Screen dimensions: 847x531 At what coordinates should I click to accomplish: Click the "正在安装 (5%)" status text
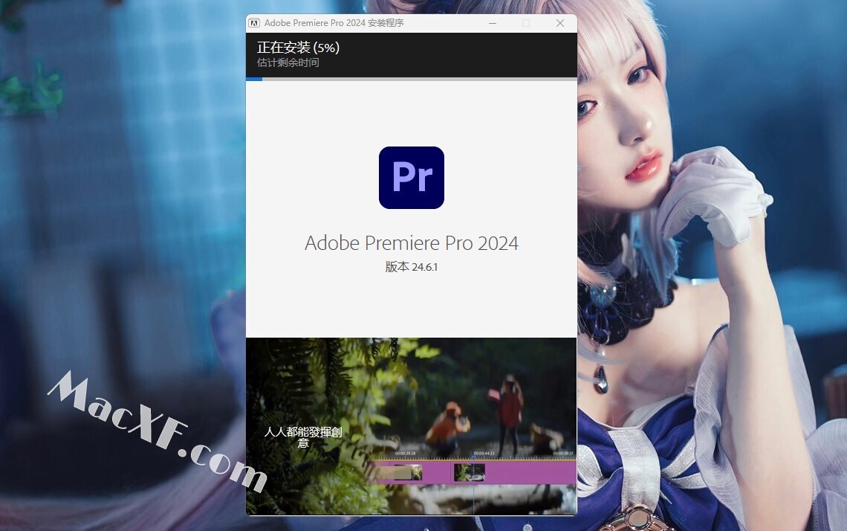pyautogui.click(x=298, y=48)
